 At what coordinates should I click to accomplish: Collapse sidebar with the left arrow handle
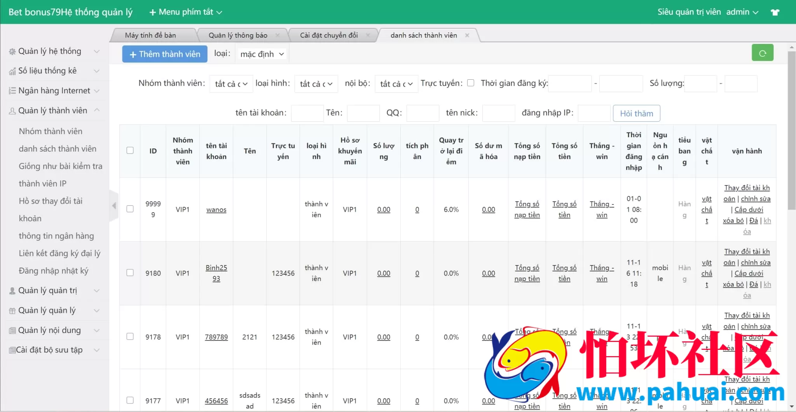[x=114, y=206]
